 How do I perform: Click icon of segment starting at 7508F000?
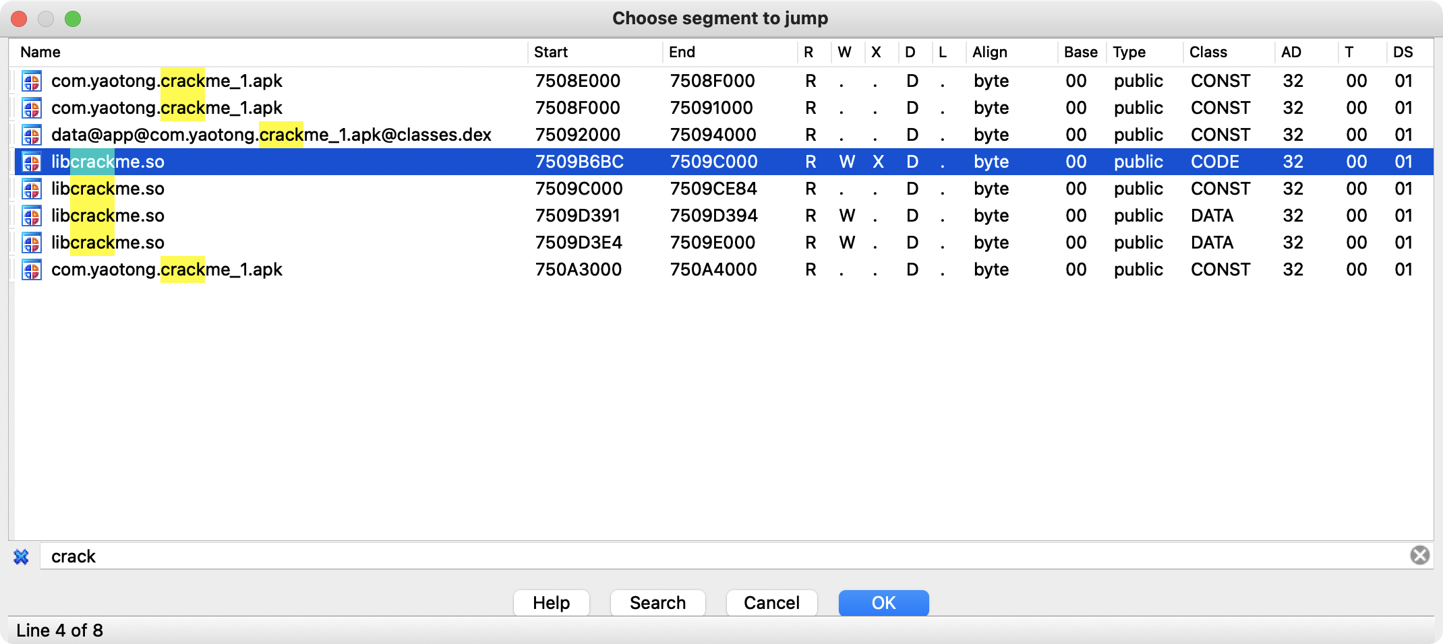pos(32,108)
